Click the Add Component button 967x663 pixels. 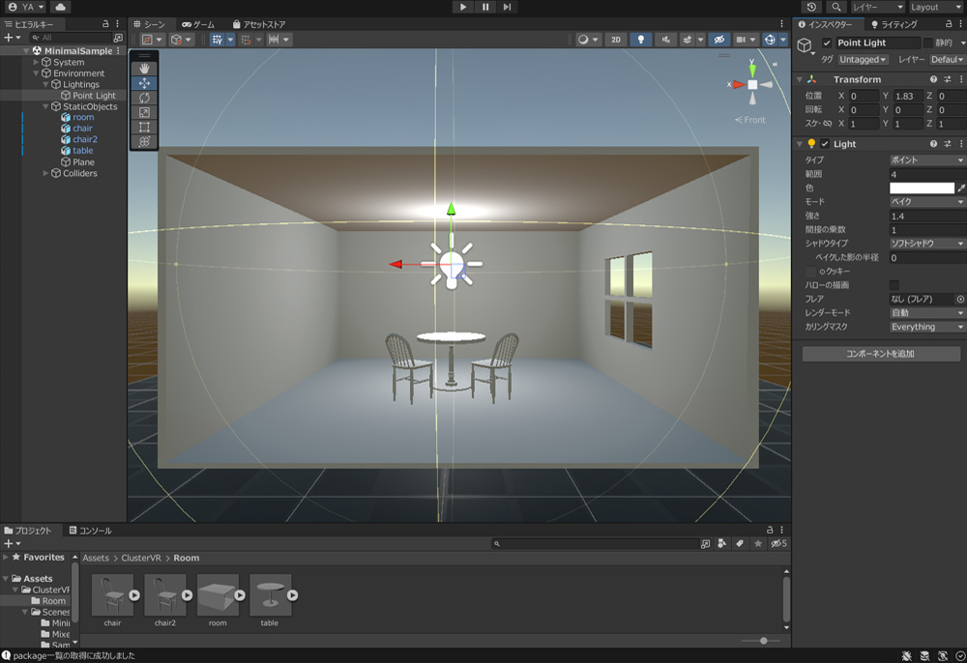coord(879,354)
